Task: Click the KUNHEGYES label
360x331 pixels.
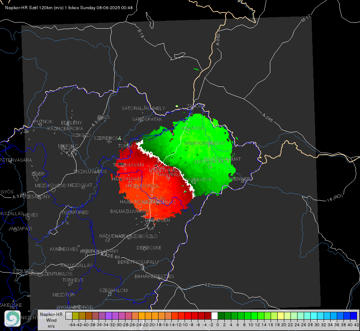Action: (64, 249)
